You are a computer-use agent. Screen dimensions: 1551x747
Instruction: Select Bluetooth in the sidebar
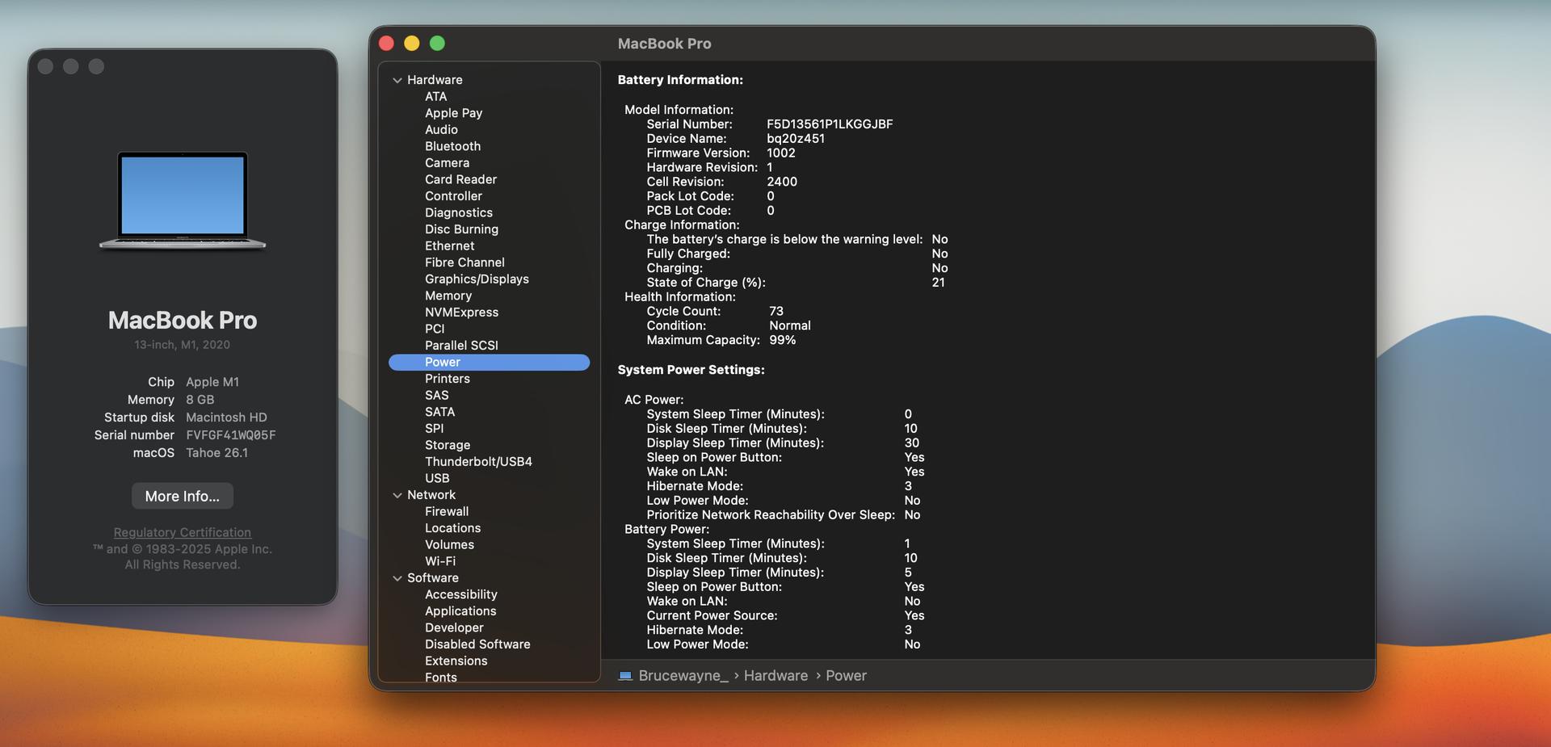point(452,146)
